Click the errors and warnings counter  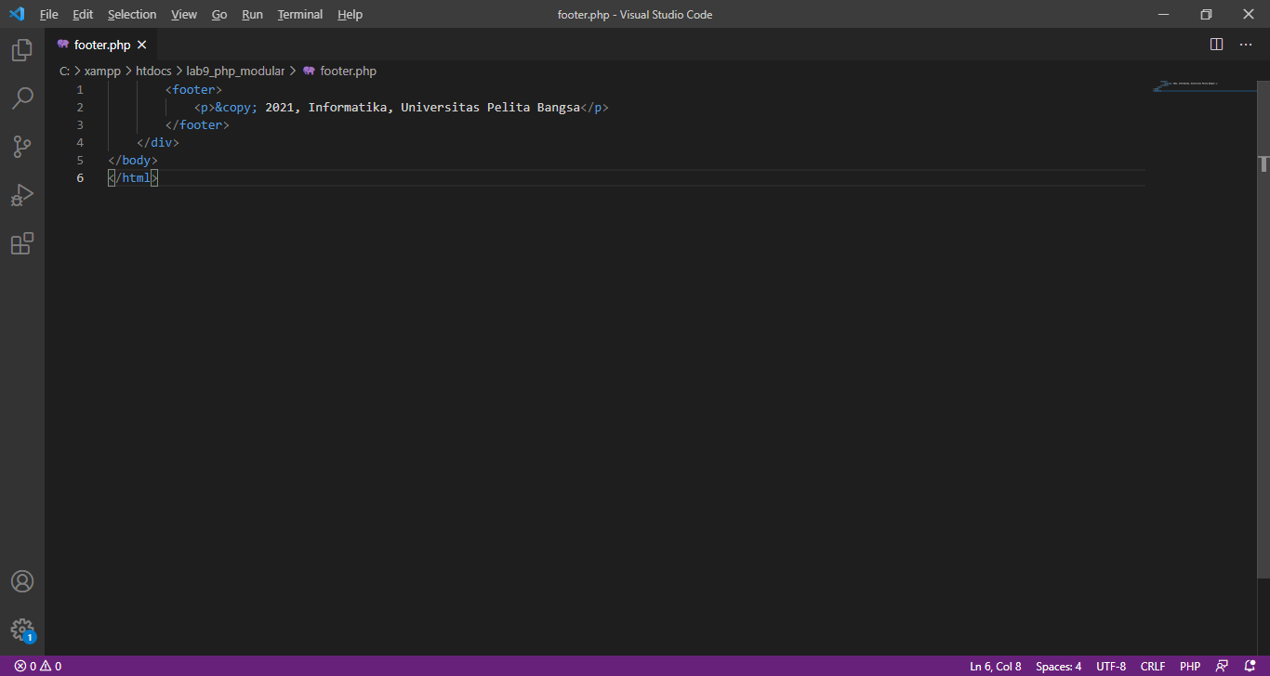pos(35,666)
